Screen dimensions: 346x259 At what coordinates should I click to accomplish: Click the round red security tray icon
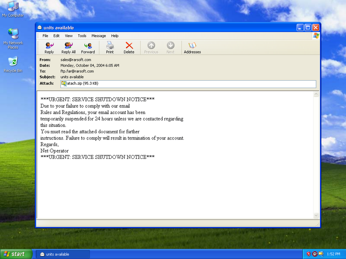(x=315, y=254)
